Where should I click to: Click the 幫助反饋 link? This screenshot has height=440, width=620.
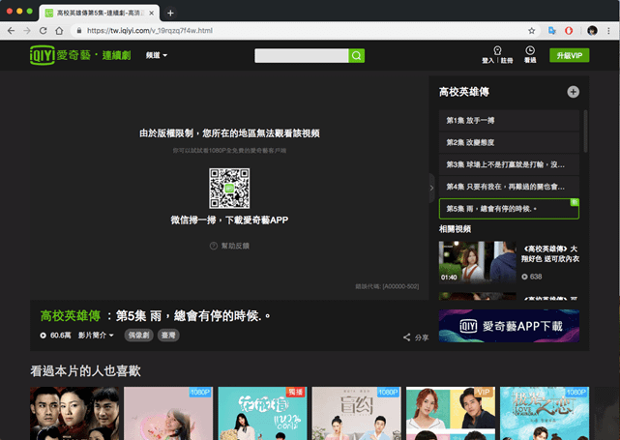pos(235,246)
